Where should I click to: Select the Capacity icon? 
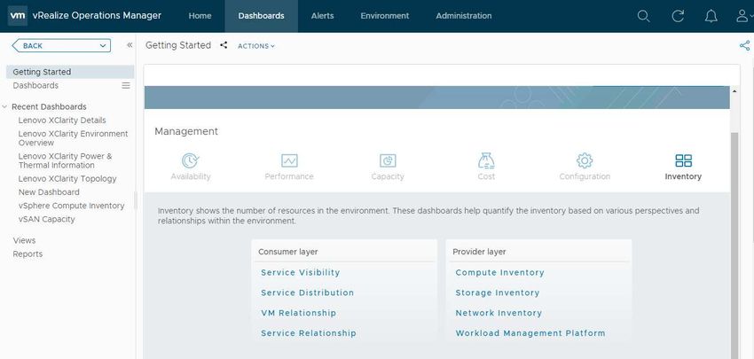[388, 160]
